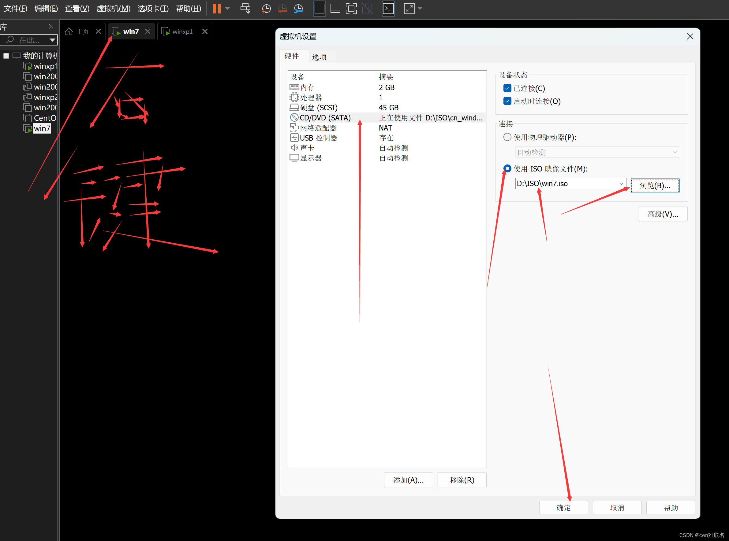The image size is (729, 541).
Task: Select 使用物理驱动器(P) radio button
Action: [x=507, y=137]
